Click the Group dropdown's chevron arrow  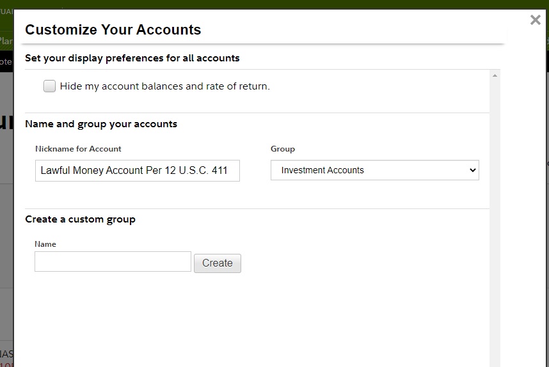473,170
